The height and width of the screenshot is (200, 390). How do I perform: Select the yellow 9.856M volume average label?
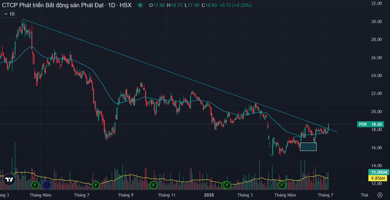pos(377,178)
